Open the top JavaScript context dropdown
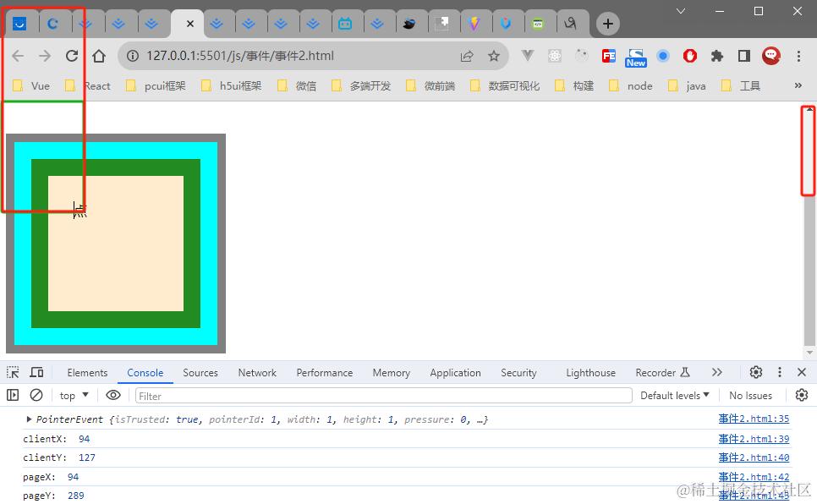Viewport: 817px width, 504px height. coord(74,396)
